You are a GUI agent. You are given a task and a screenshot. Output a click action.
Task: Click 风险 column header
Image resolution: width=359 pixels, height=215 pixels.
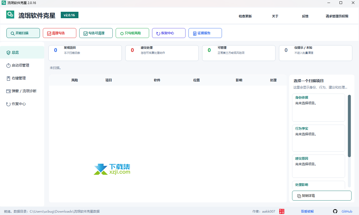[75, 80]
